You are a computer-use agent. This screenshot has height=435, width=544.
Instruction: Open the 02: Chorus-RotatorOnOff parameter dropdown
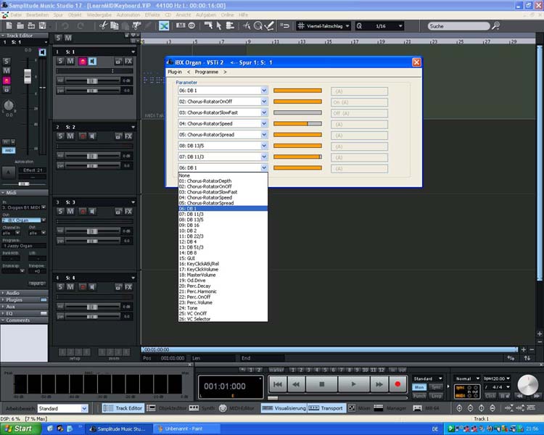pyautogui.click(x=264, y=101)
